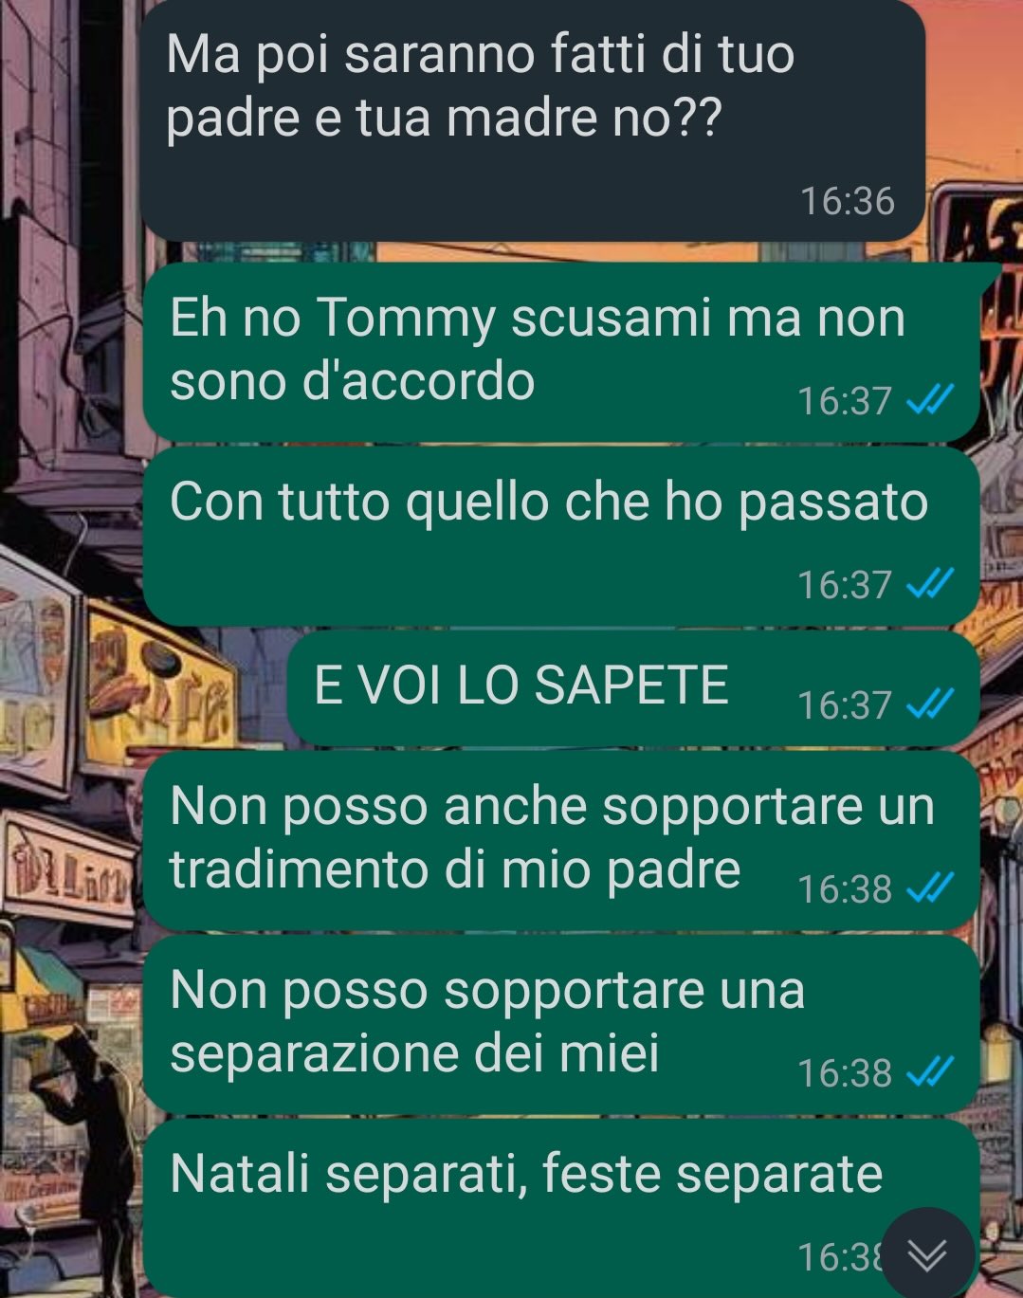
Task: Tap the blue read ticks on 'sono d'accordo'
Action: (929, 400)
